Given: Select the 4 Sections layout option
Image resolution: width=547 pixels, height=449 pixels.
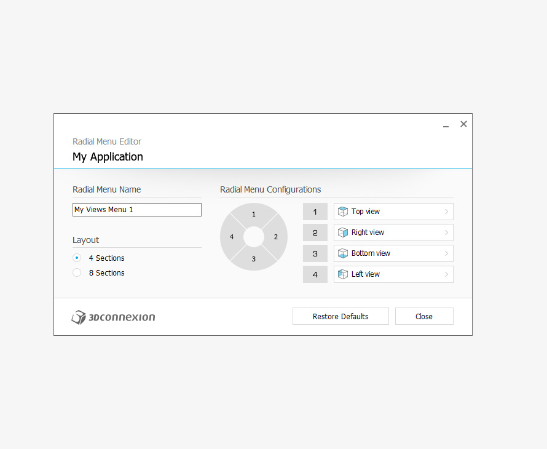Looking at the screenshot, I should tap(77, 258).
